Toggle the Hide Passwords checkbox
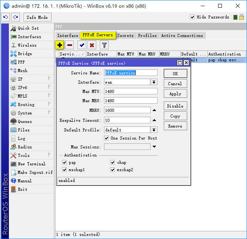 click(192, 17)
